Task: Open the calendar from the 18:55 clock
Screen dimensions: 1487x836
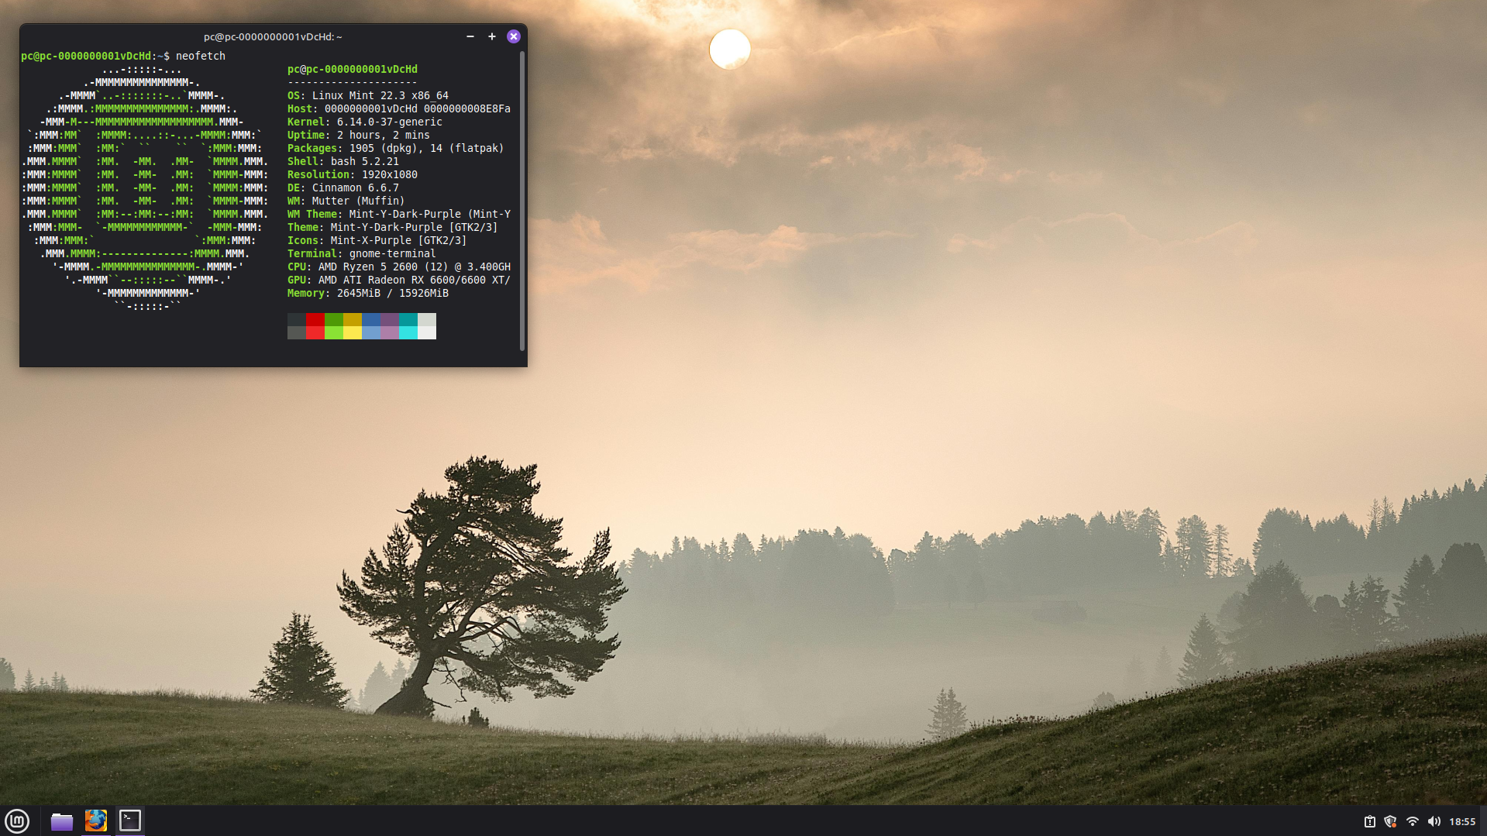Action: click(x=1462, y=821)
